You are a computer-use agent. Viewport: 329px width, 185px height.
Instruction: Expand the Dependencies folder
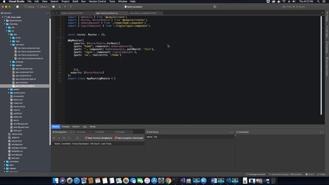[x=5, y=21]
